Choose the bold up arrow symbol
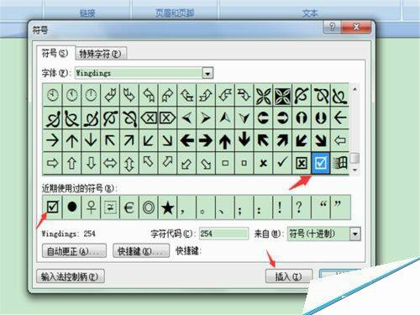This screenshot has height=315, width=420. click(x=225, y=140)
